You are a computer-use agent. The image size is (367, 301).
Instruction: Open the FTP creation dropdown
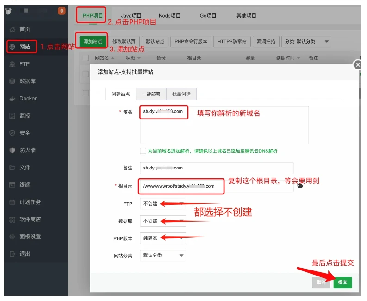point(162,203)
